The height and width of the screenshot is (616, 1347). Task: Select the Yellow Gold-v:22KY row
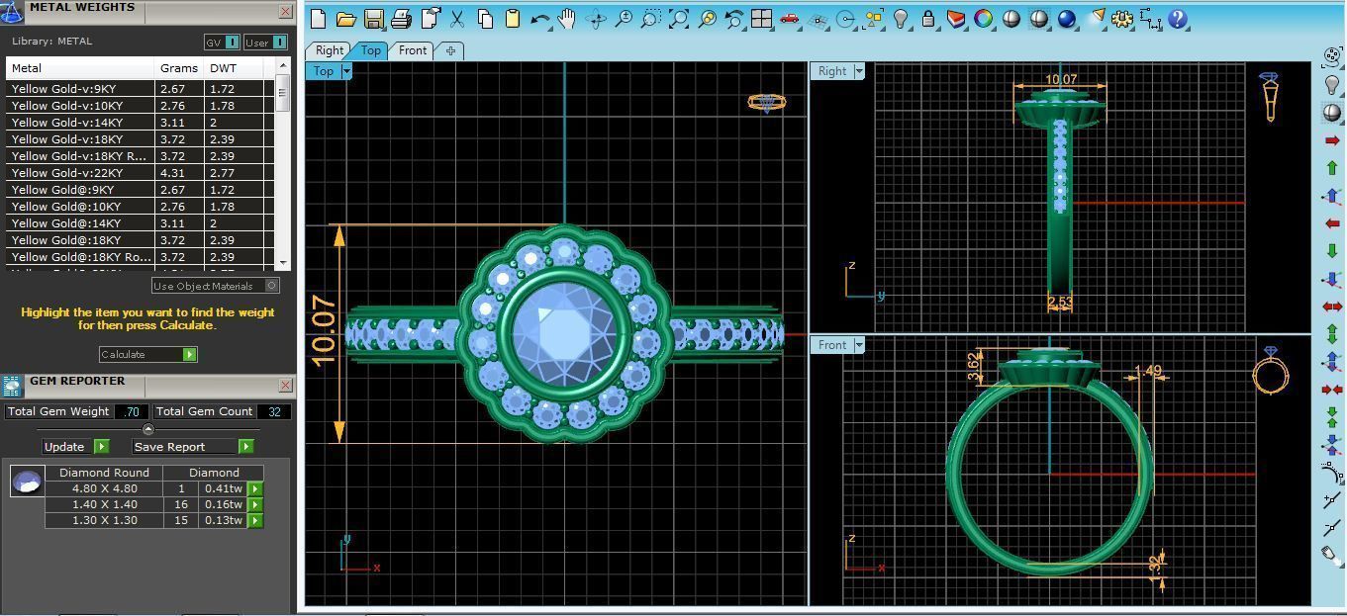[140, 173]
